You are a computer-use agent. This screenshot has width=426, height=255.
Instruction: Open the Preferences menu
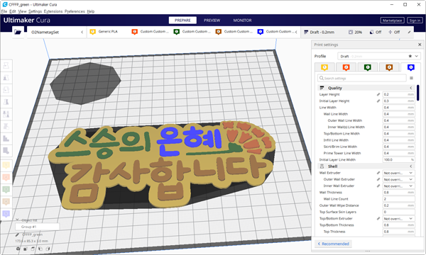[75, 11]
